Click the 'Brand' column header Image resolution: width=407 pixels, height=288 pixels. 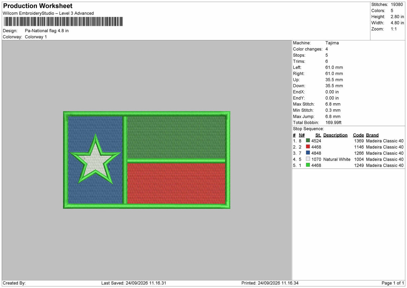(x=372, y=135)
